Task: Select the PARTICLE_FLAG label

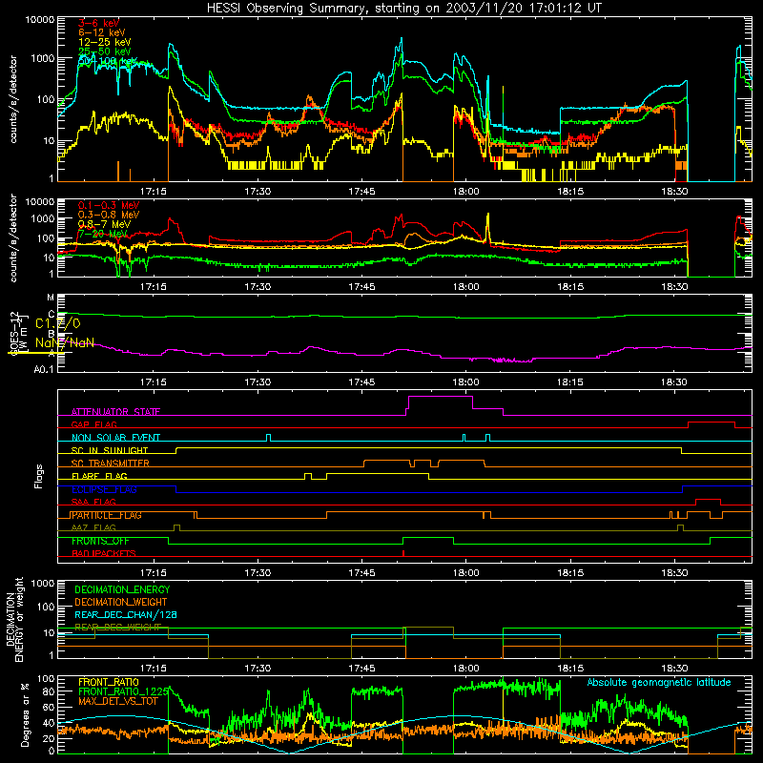Action: coord(107,515)
